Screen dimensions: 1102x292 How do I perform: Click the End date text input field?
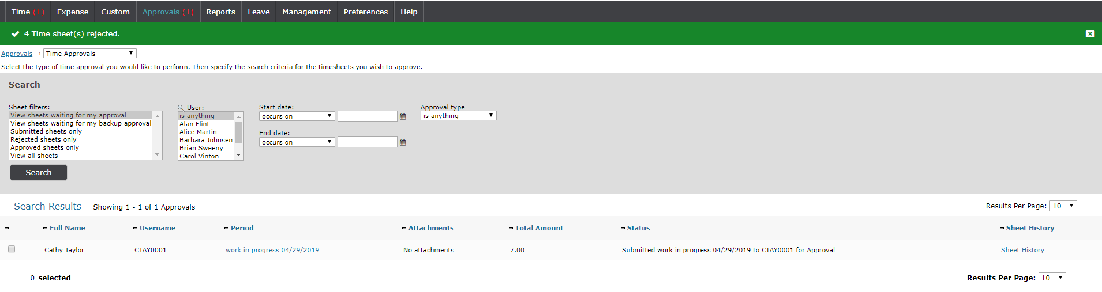click(x=368, y=142)
